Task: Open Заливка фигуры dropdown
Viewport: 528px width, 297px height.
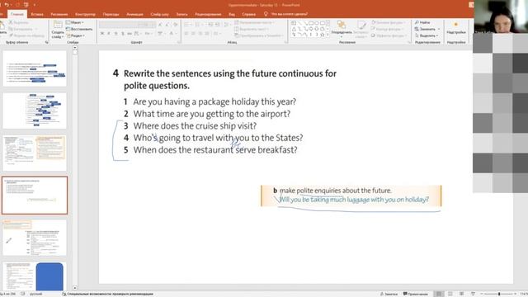Action: click(389, 22)
